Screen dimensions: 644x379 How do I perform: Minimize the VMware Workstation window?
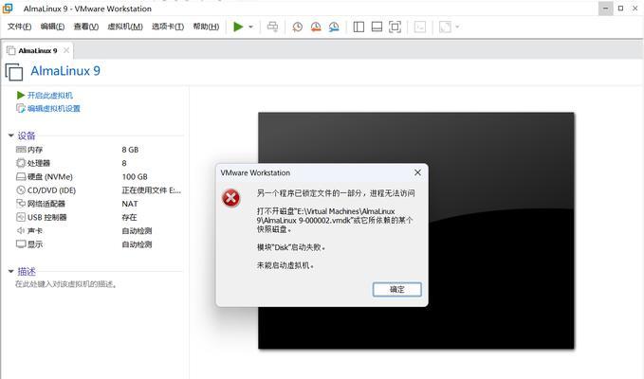tap(605, 9)
